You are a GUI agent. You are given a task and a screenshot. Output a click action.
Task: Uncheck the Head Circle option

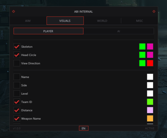point(17,55)
